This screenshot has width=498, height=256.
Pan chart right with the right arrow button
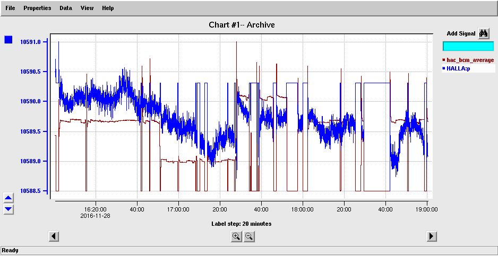(431, 236)
